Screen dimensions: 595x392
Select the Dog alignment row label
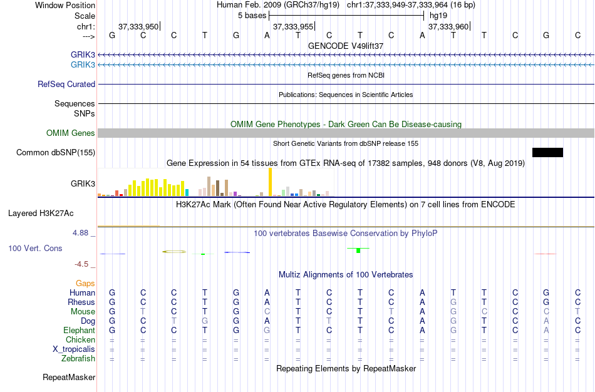point(88,321)
